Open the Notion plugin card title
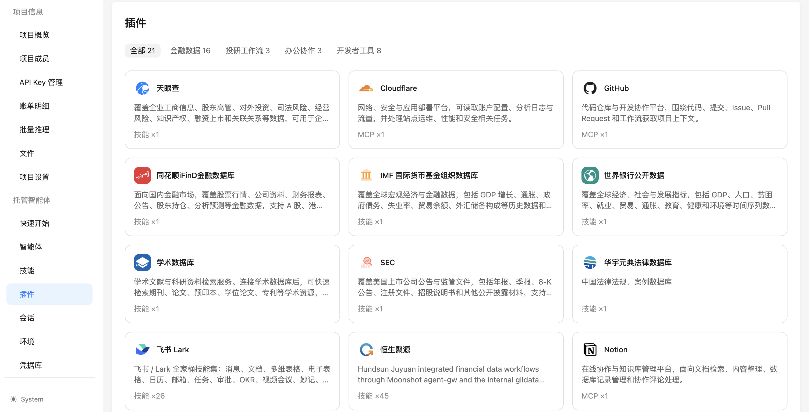 click(x=616, y=350)
